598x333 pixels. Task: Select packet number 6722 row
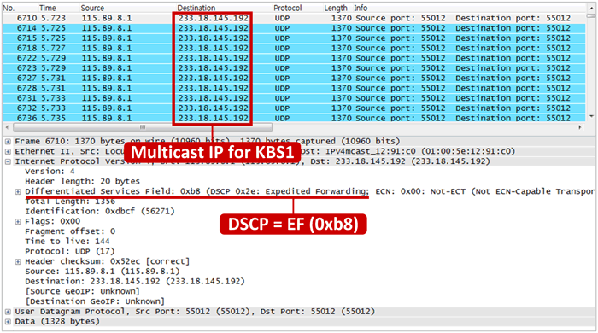pyautogui.click(x=294, y=58)
